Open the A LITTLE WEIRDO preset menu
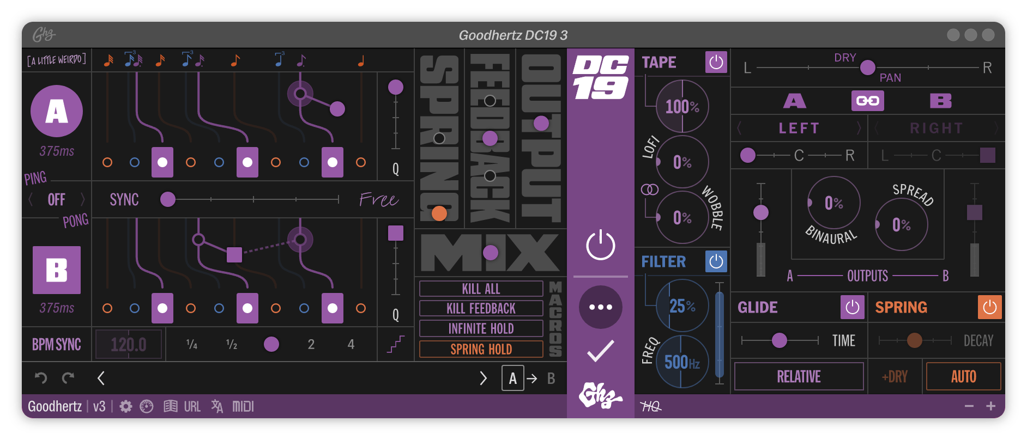 pos(57,60)
